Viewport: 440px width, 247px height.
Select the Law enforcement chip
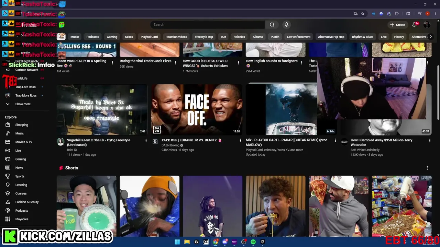[299, 37]
